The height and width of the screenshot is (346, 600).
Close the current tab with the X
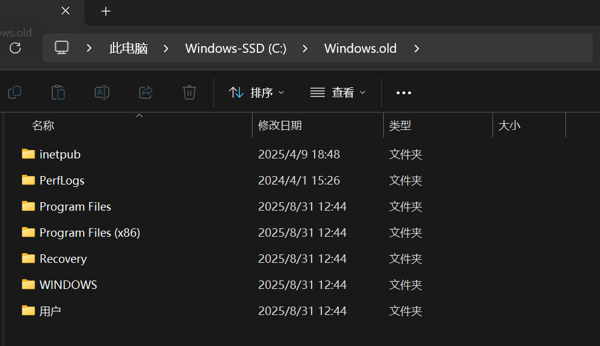(66, 11)
